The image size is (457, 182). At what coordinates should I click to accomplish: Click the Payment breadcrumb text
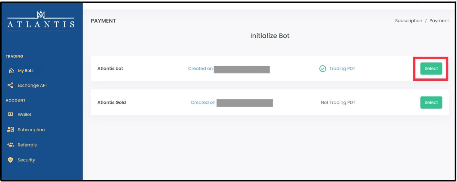[x=439, y=21]
